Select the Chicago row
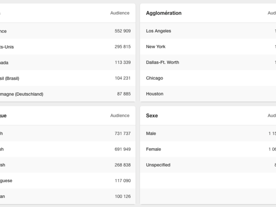 [155, 78]
